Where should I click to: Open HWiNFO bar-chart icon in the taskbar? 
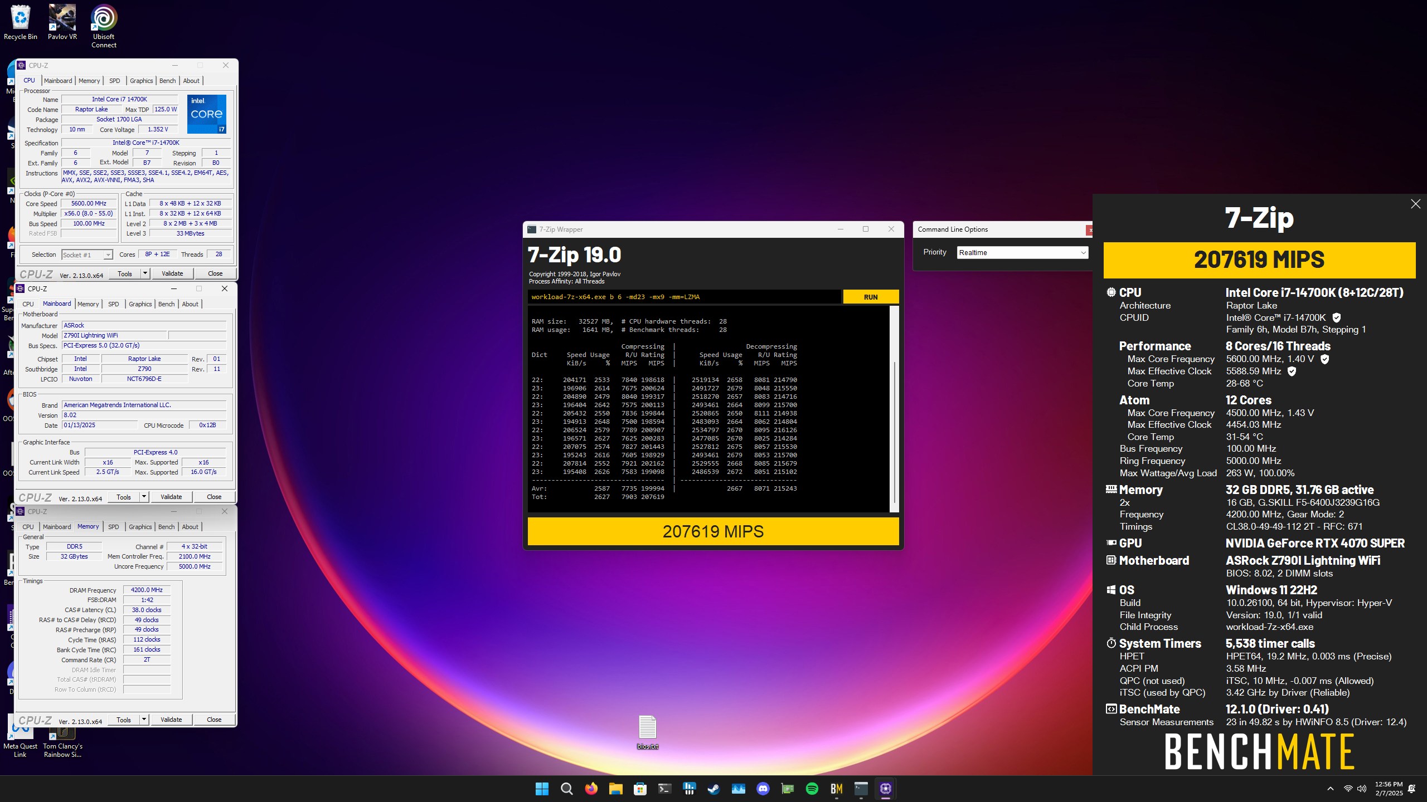click(x=689, y=789)
